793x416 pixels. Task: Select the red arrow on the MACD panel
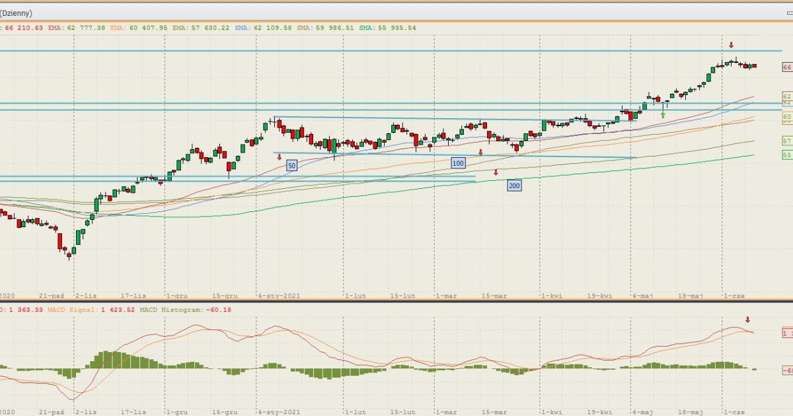click(747, 320)
